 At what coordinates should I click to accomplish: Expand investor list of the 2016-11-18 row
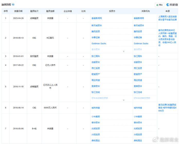(x=124, y=100)
